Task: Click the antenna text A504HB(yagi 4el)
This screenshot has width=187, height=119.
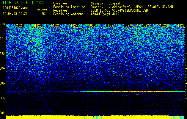Action: tap(105, 14)
